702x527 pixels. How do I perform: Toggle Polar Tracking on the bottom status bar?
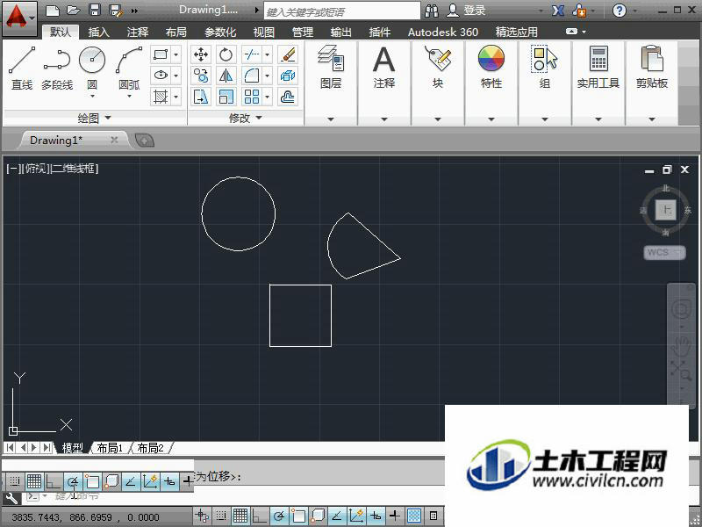tap(279, 516)
